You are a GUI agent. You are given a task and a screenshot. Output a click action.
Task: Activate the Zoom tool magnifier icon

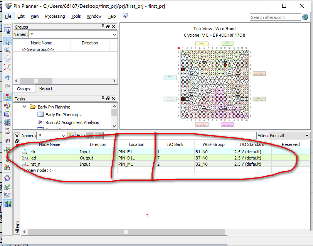coord(7,50)
